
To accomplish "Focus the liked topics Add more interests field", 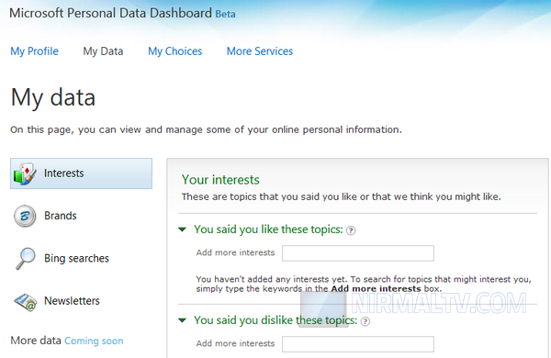I will (x=358, y=253).
